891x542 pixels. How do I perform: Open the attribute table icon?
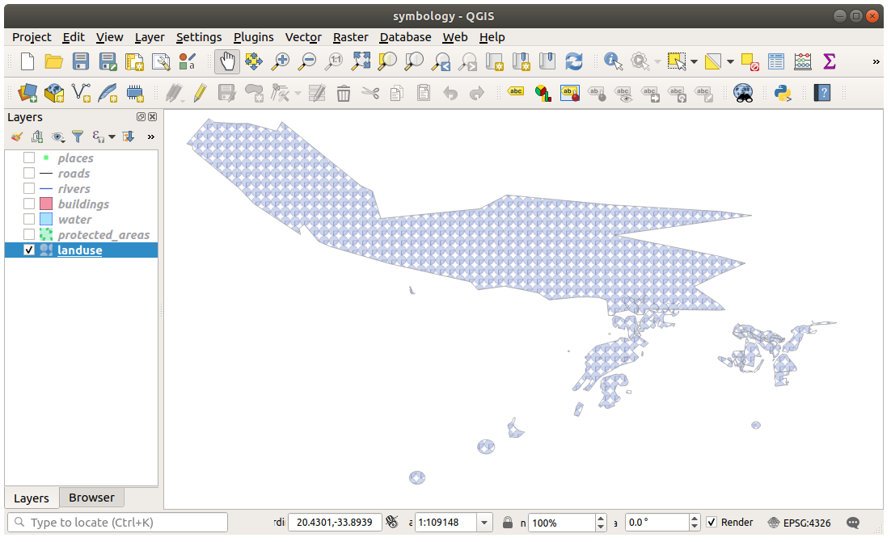click(x=775, y=61)
